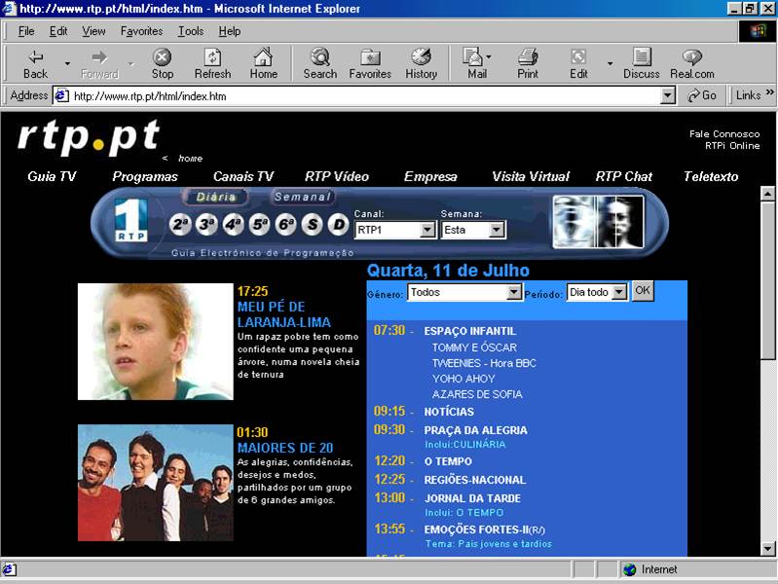Open the Discuss toolbar button

[x=642, y=64]
